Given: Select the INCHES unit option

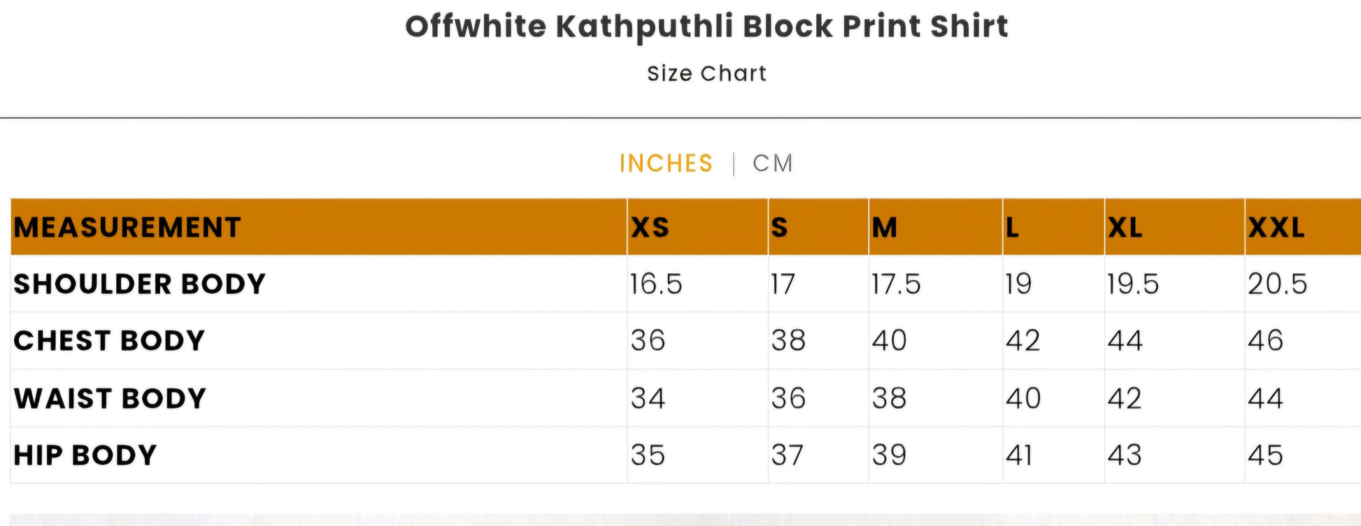Looking at the screenshot, I should coord(666,163).
